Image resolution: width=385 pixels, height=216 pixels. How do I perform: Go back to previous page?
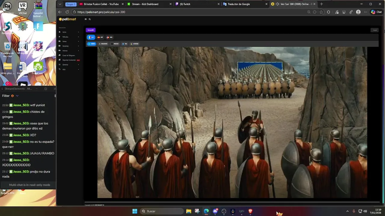click(x=60, y=12)
